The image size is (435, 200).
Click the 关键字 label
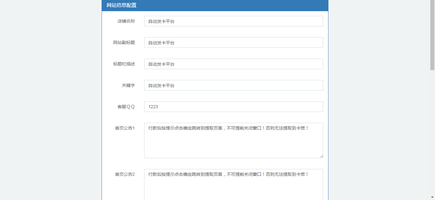click(x=128, y=85)
